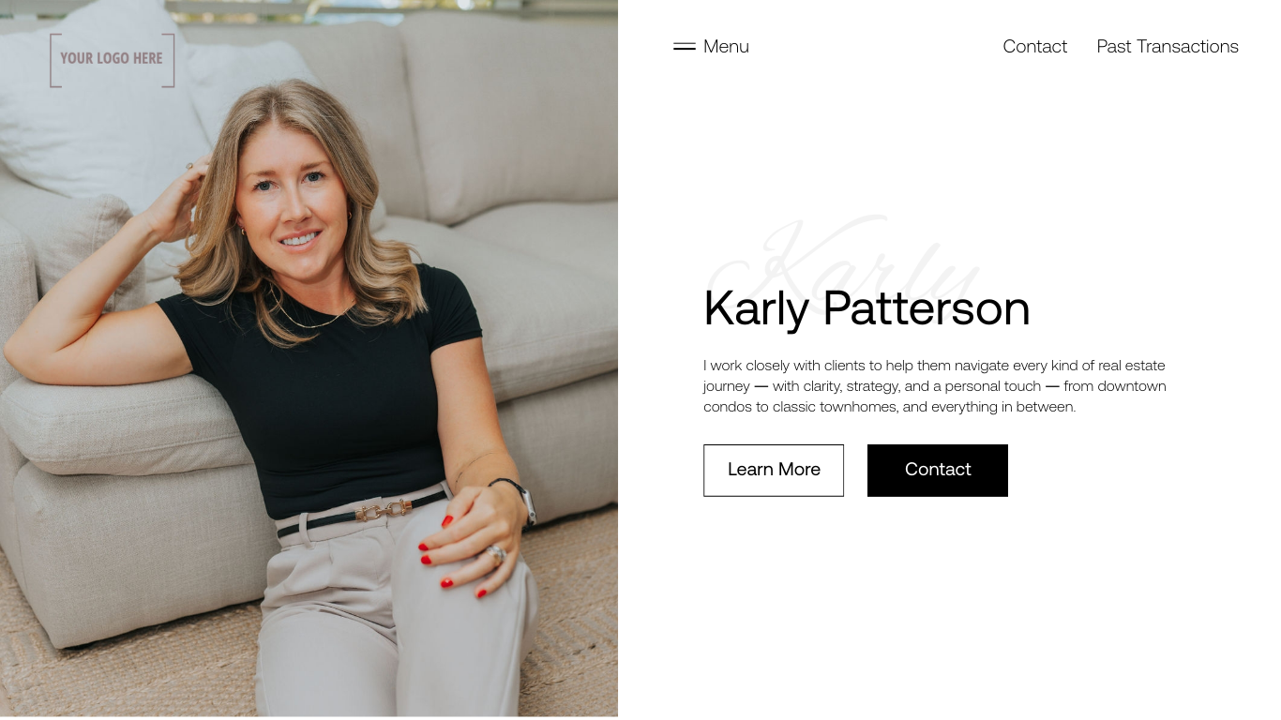The height and width of the screenshot is (720, 1281).
Task: Click the Menu label in header
Action: 726,47
